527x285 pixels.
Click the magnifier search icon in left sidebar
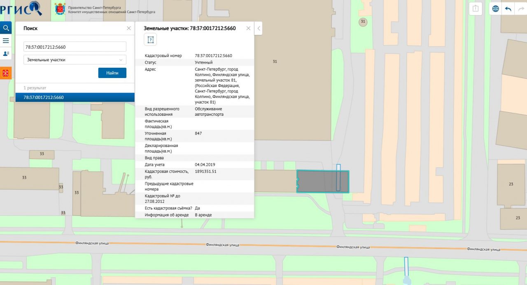[x=6, y=28]
